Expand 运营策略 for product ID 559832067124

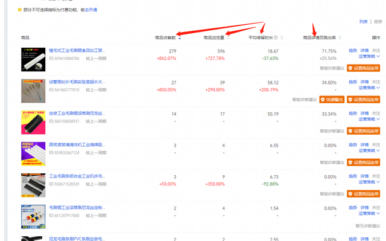[x=369, y=150]
